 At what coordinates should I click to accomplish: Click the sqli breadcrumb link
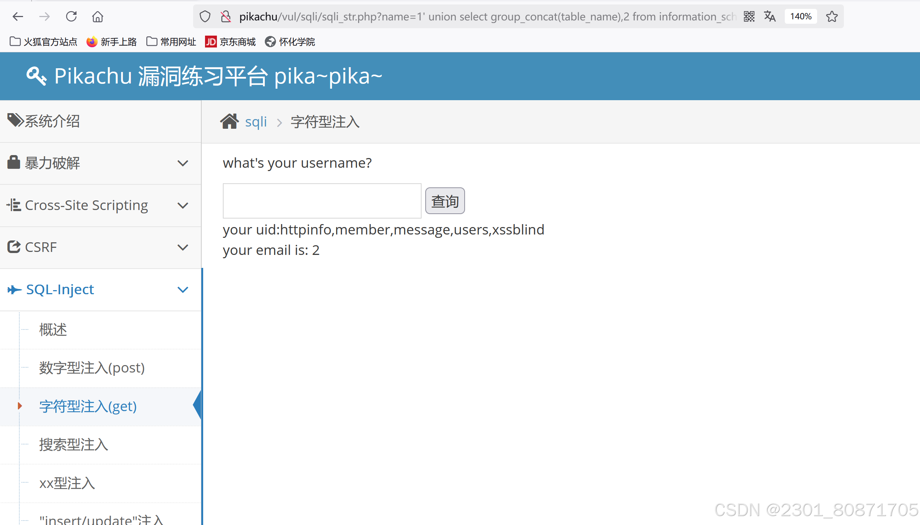256,122
